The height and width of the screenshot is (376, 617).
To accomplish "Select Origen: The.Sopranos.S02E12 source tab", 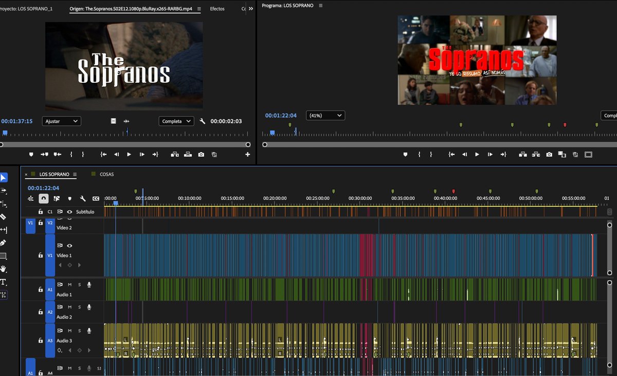I will pyautogui.click(x=131, y=9).
